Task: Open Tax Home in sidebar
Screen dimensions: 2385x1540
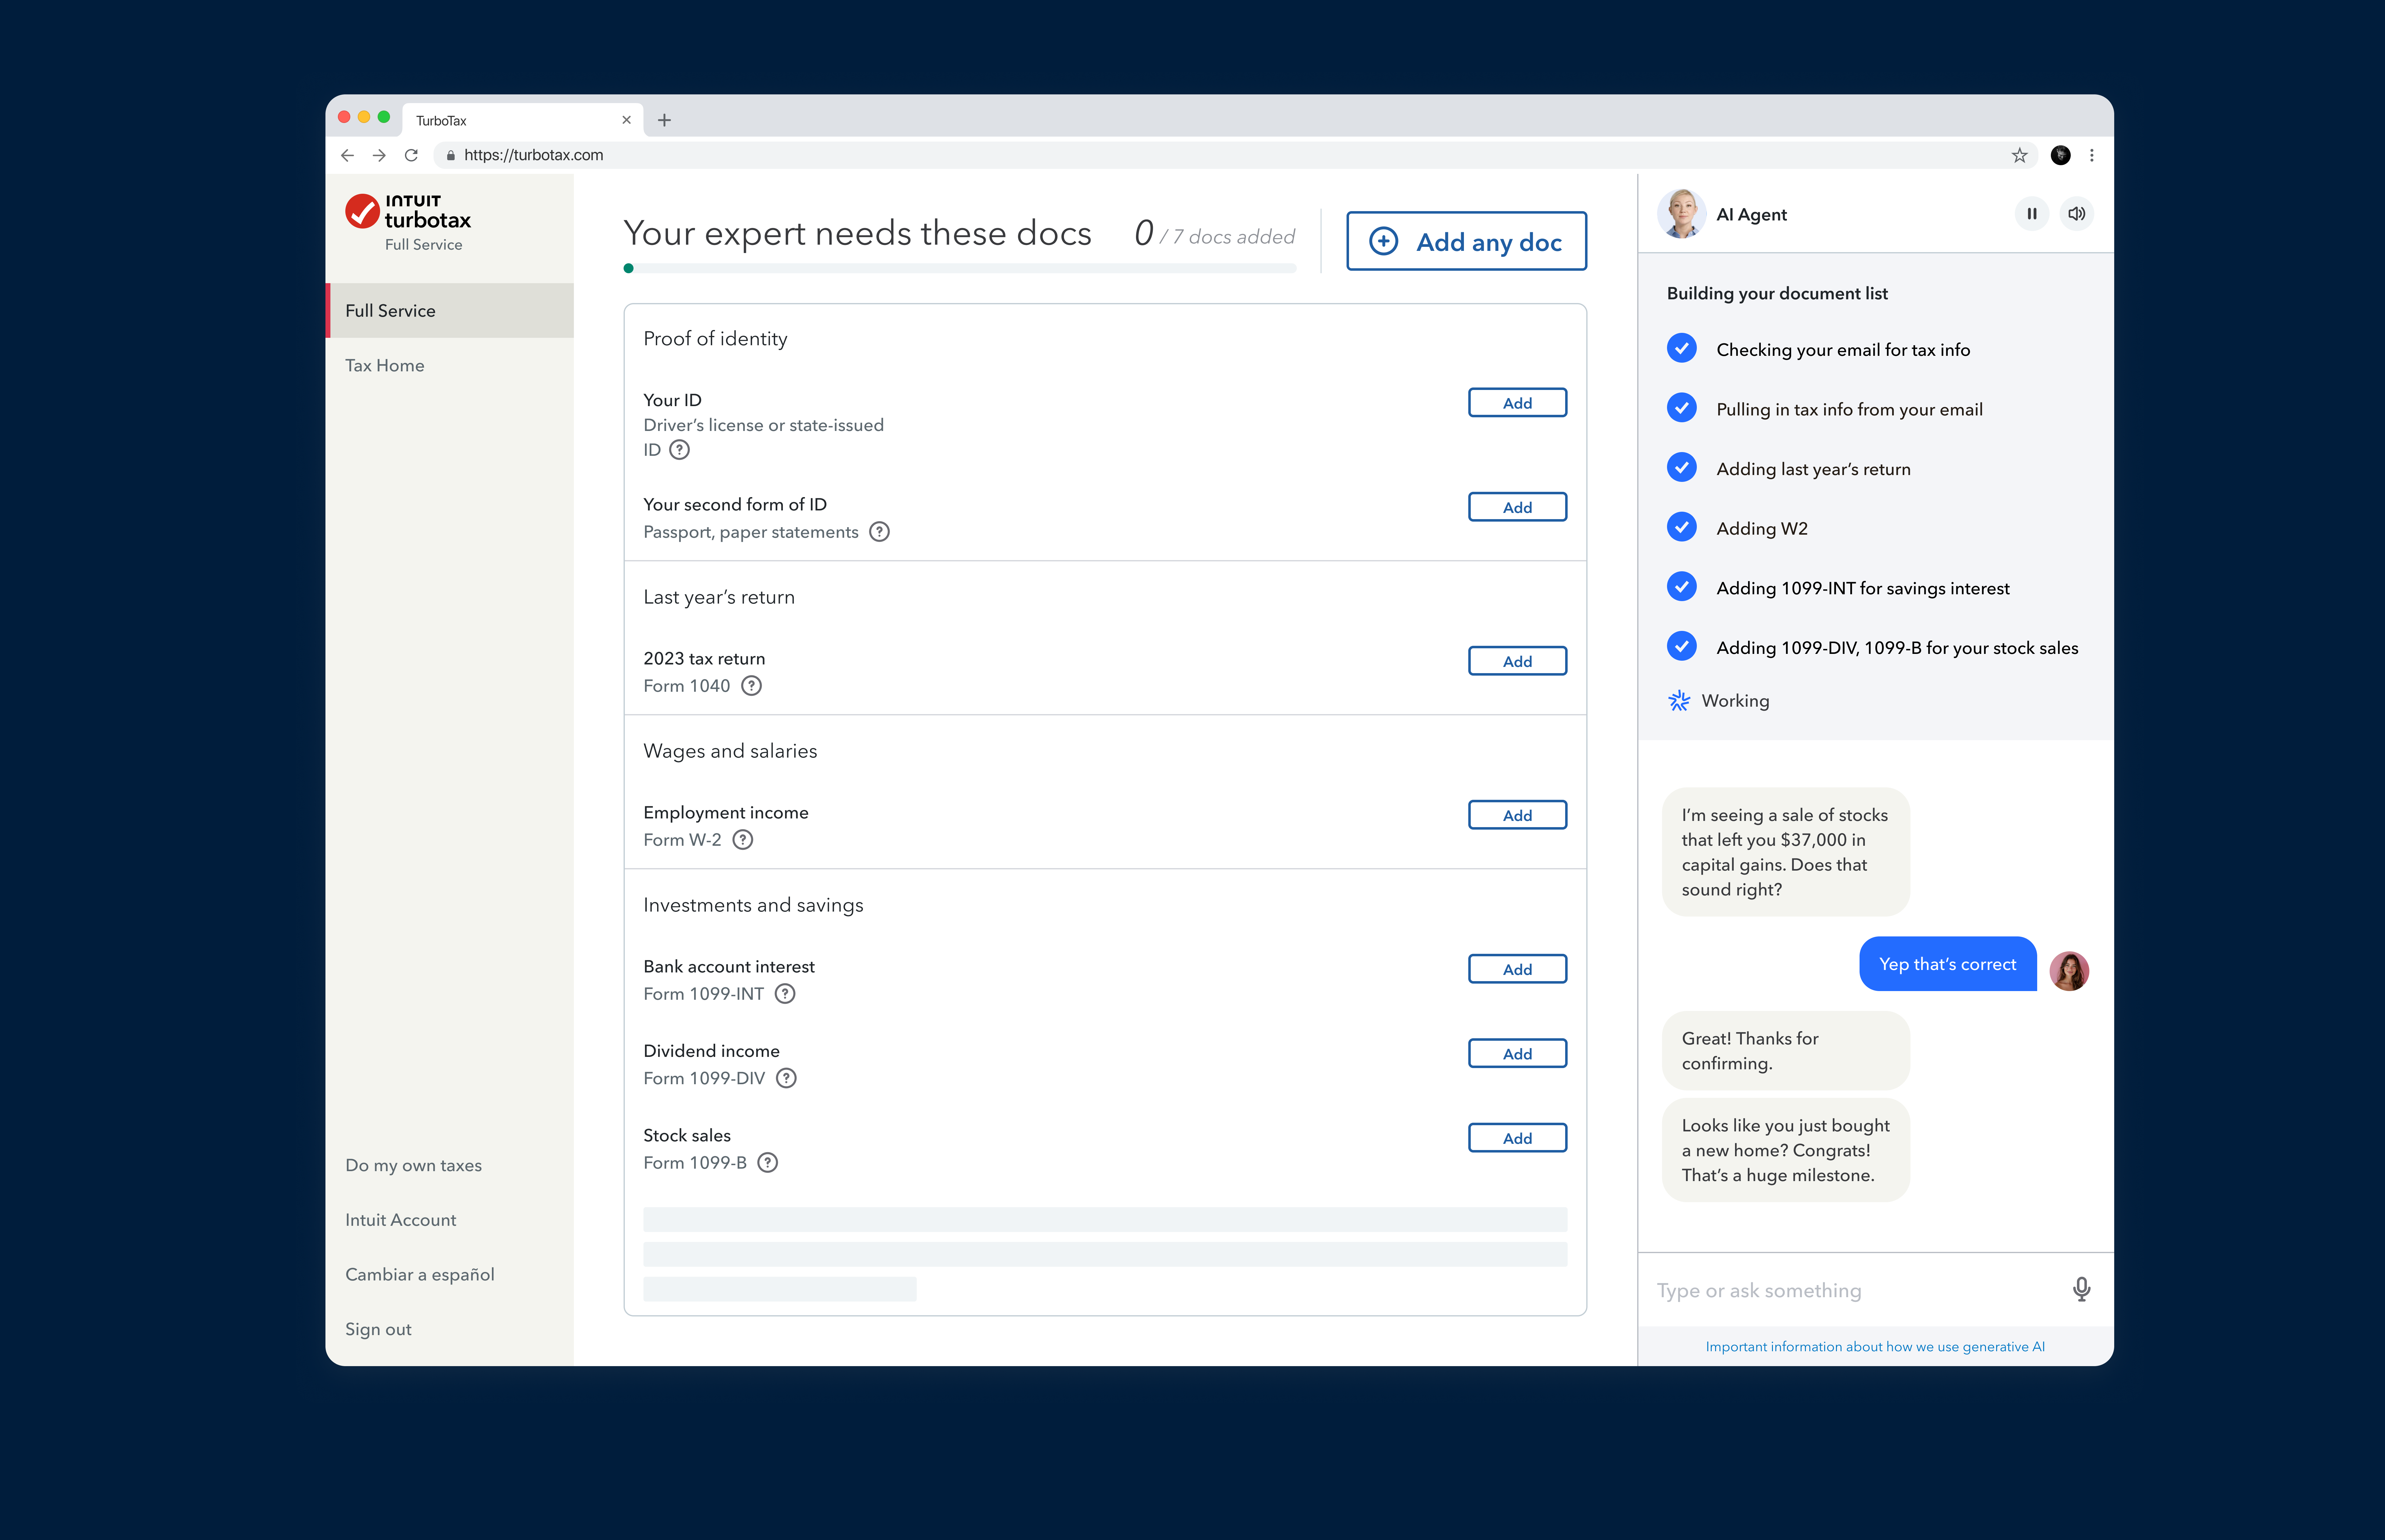Action: 385,366
